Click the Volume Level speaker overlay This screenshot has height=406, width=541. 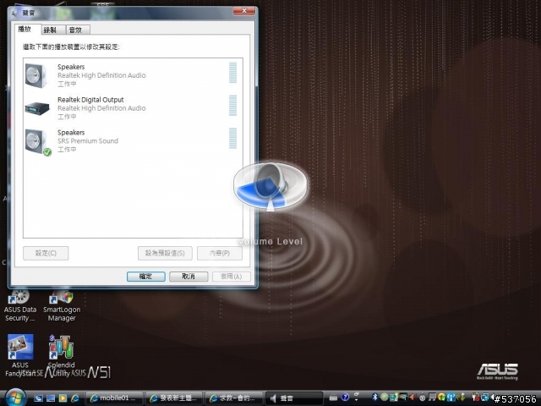270,186
